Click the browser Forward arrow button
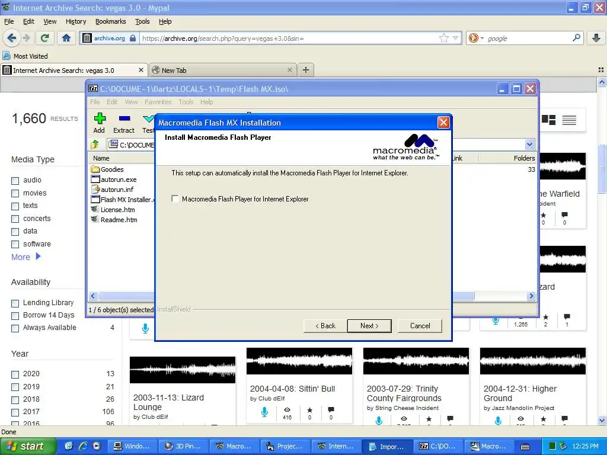Image resolution: width=607 pixels, height=455 pixels. pyautogui.click(x=26, y=38)
